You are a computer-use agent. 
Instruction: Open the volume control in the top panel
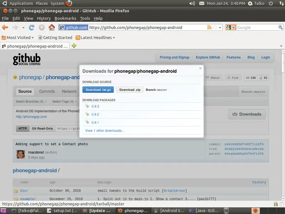point(192,4)
